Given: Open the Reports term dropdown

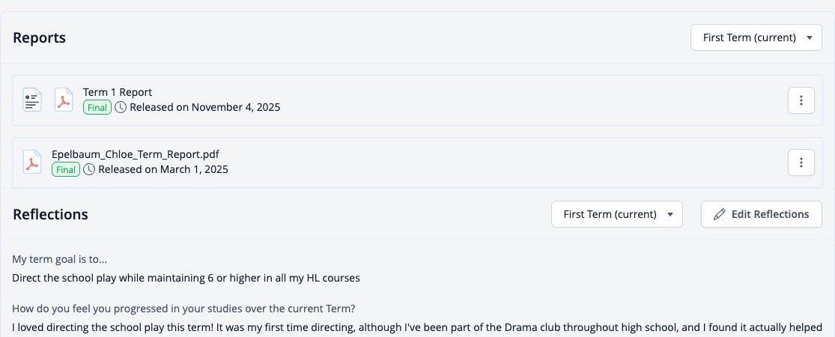Looking at the screenshot, I should 756,37.
